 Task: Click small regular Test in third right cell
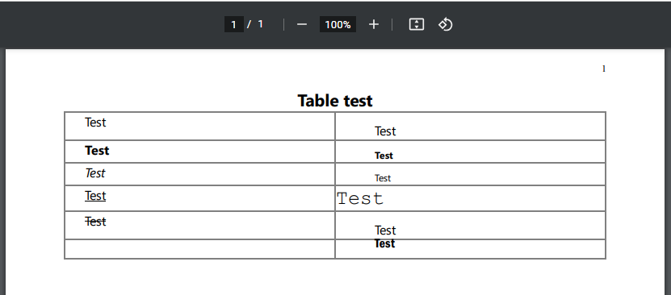[383, 178]
